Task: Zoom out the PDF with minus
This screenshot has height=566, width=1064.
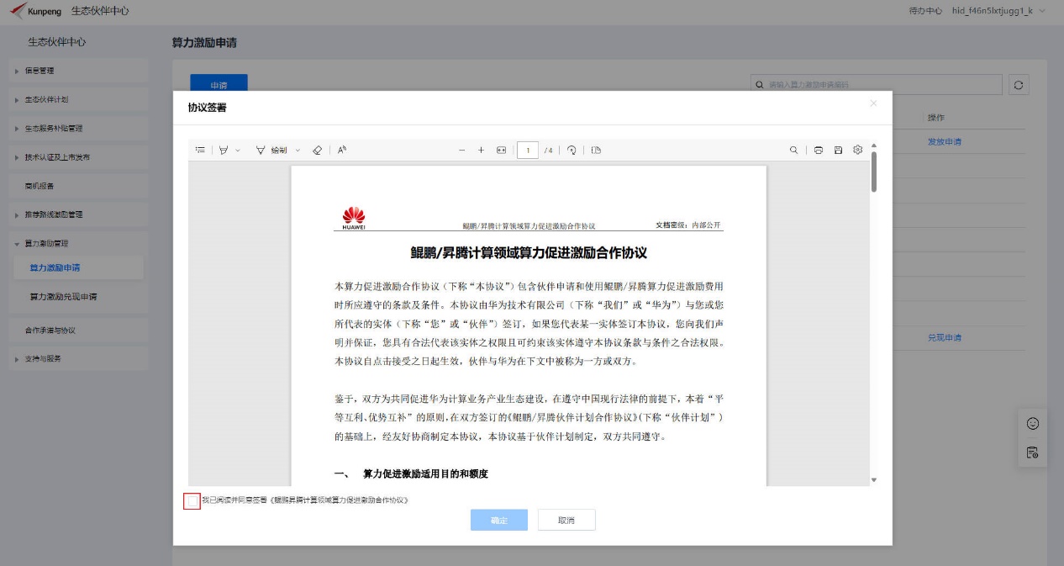Action: click(461, 150)
